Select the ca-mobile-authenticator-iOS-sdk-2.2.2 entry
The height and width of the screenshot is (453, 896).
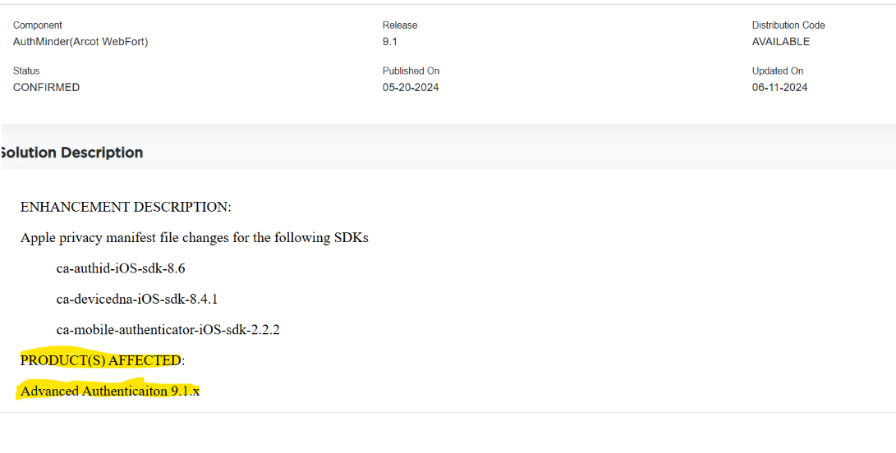[168, 330]
